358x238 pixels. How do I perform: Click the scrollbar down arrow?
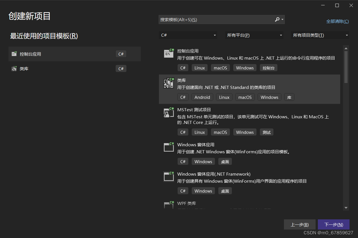click(x=346, y=208)
